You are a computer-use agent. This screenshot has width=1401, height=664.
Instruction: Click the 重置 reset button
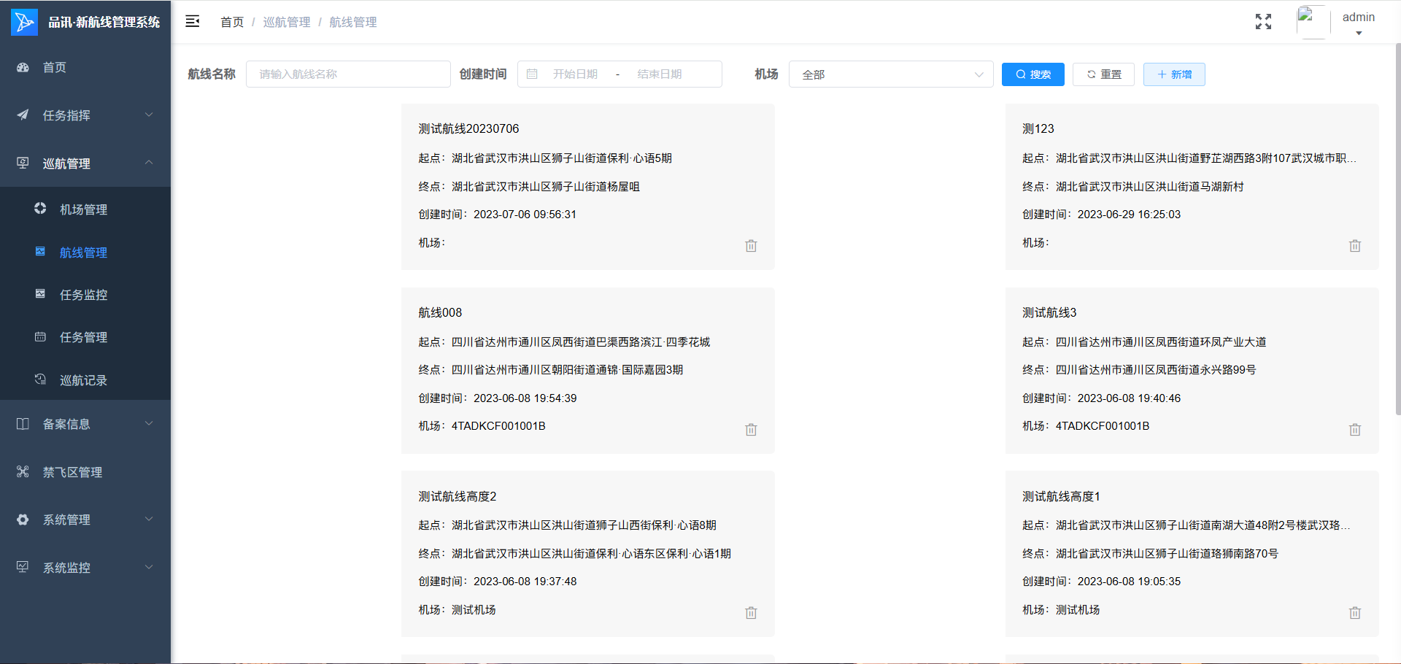pos(1103,74)
